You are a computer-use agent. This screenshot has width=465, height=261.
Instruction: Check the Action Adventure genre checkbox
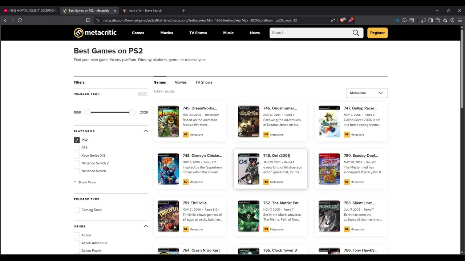coord(77,243)
